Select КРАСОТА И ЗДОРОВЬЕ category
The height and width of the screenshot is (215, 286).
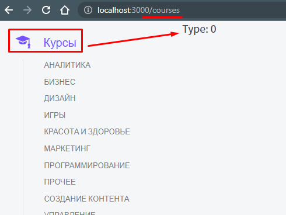tap(87, 131)
